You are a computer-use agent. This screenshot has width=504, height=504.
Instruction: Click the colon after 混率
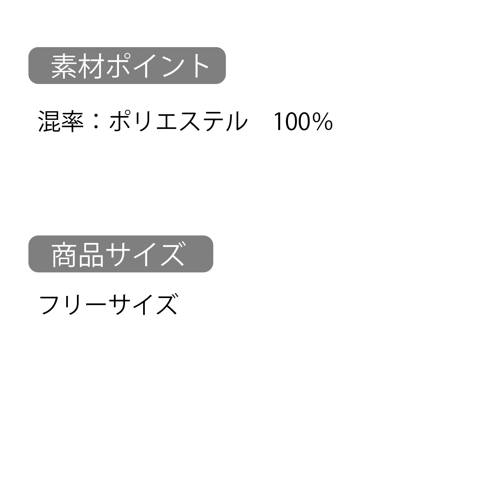pyautogui.click(x=96, y=122)
